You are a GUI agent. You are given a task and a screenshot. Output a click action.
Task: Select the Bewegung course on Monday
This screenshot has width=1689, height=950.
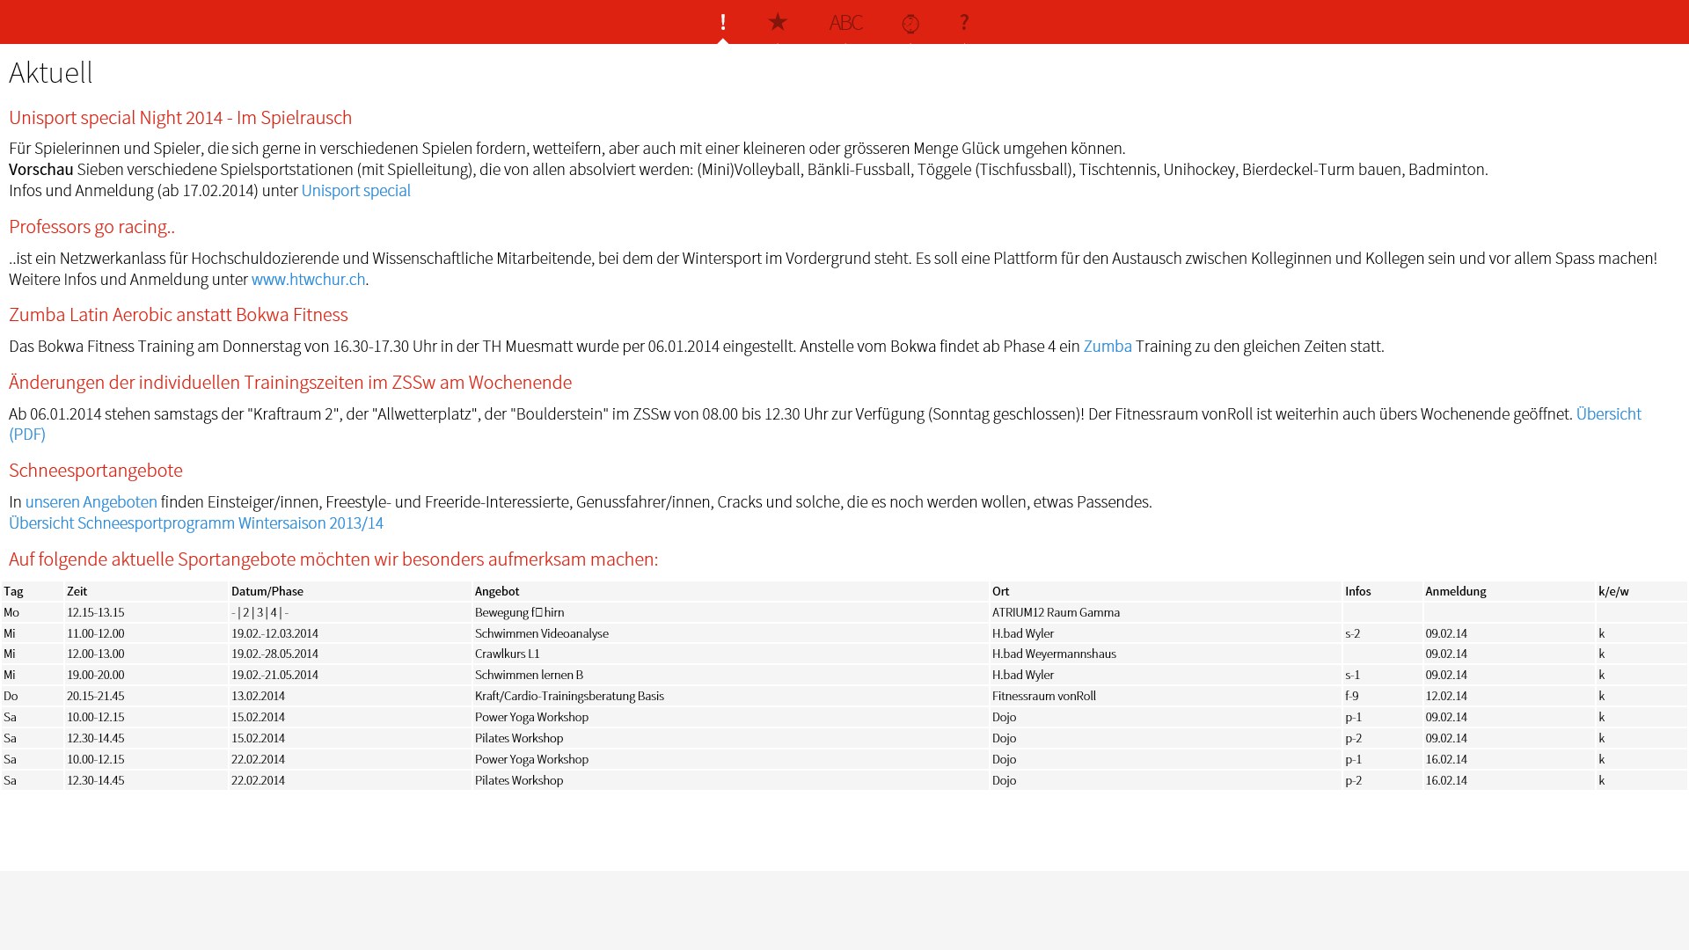(519, 612)
